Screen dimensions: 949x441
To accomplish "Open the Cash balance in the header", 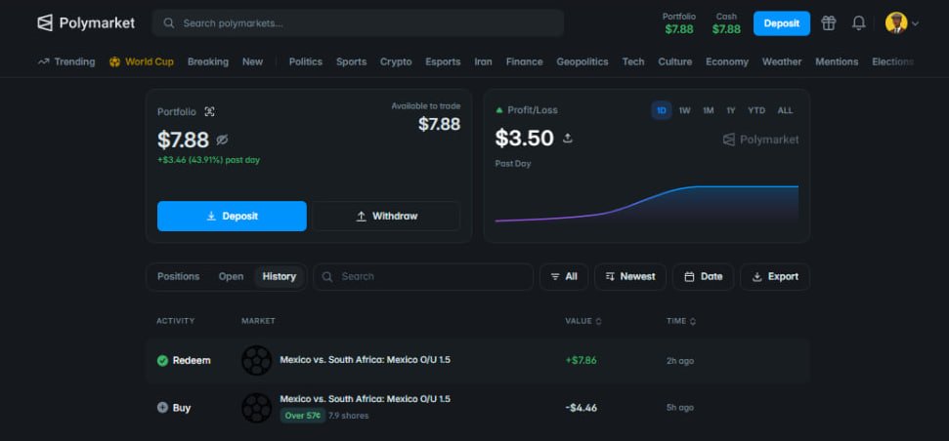I will point(726,23).
